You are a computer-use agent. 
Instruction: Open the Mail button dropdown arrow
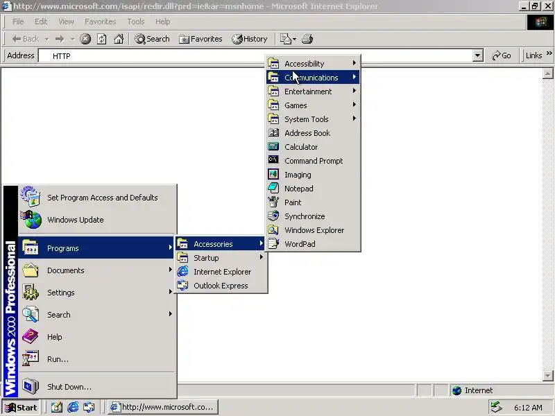294,39
